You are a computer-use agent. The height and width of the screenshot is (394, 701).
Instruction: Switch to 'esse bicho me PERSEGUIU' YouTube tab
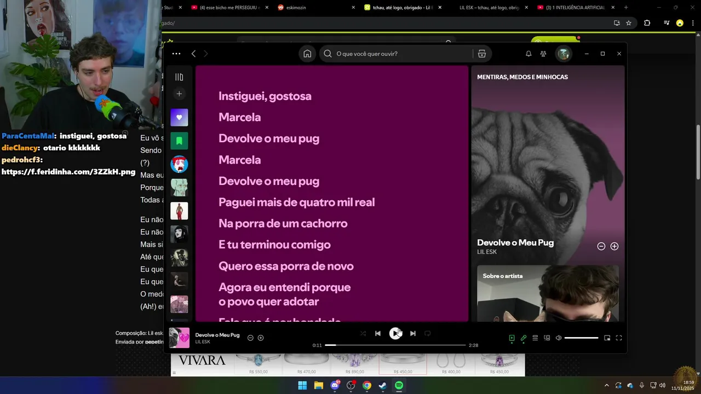pyautogui.click(x=230, y=8)
